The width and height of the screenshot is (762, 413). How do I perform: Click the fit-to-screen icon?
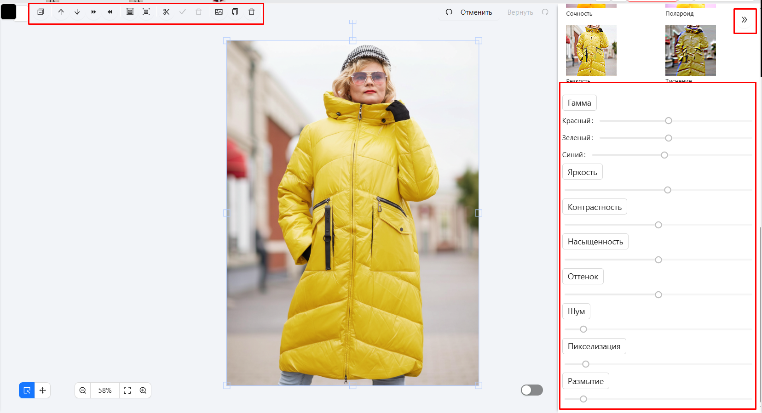click(x=127, y=390)
